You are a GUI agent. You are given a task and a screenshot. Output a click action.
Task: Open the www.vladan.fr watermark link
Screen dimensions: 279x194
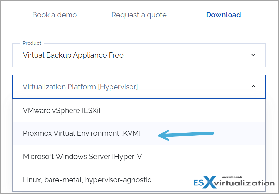click(x=232, y=177)
